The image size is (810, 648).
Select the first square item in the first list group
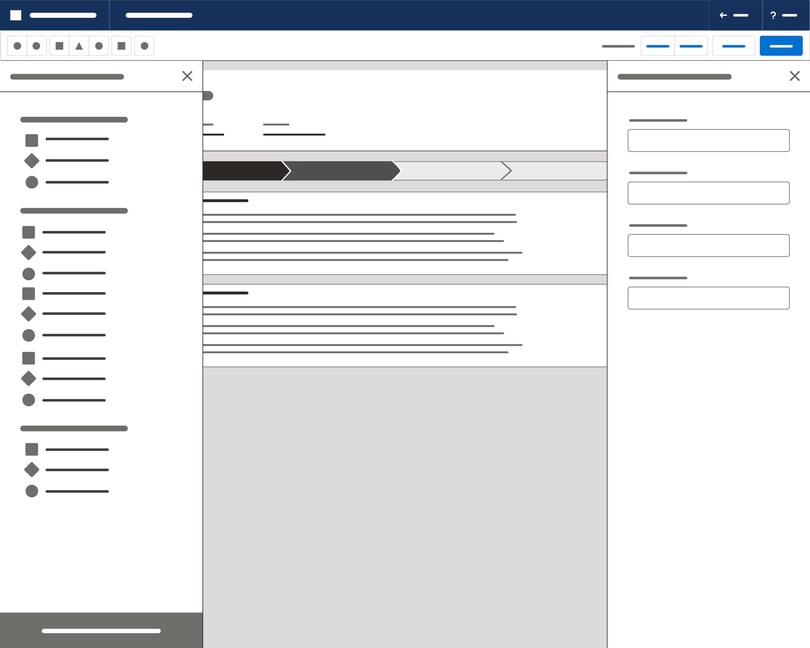[x=32, y=140]
